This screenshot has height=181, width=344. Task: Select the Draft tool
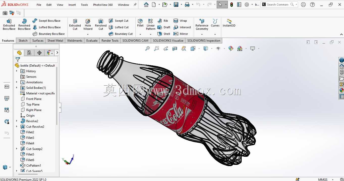click(x=164, y=27)
